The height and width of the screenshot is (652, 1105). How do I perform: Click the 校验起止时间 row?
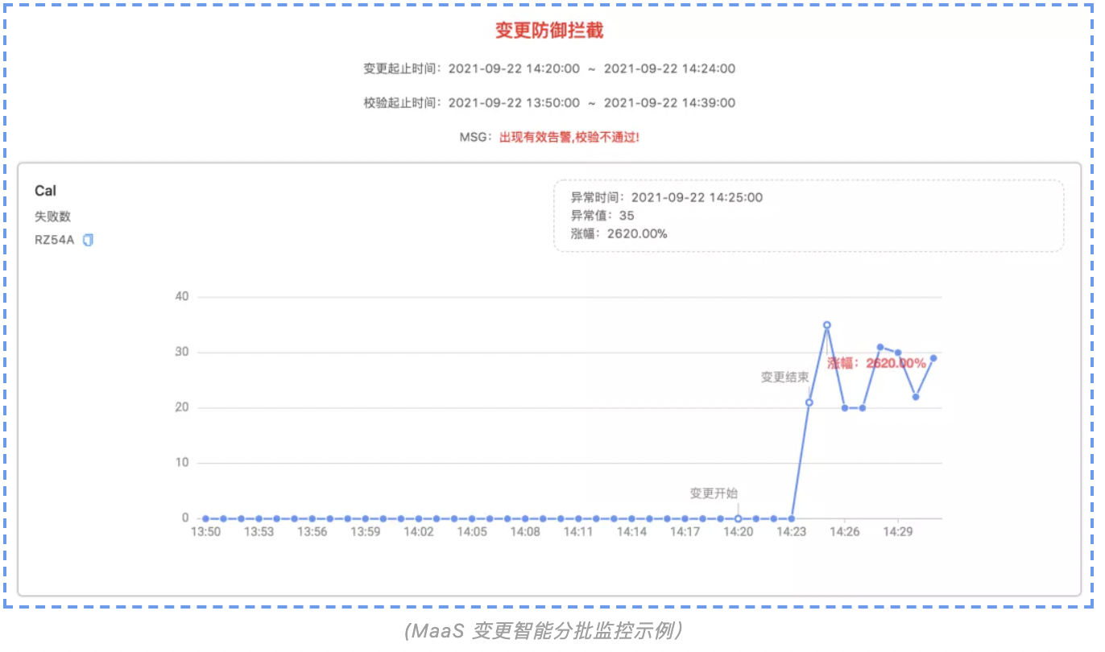point(549,103)
